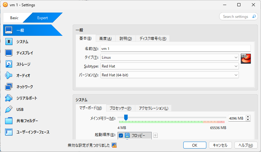Open the バージョン dropdown showing Red Hat (64-bit)

pyautogui.click(x=169, y=75)
